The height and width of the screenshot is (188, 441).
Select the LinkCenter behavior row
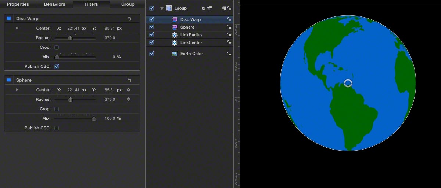pos(190,43)
